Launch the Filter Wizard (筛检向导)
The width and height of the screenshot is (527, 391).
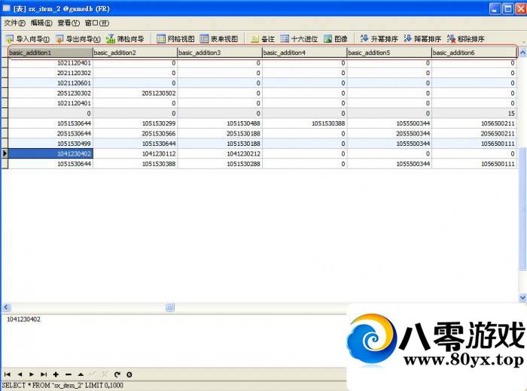click(x=125, y=38)
